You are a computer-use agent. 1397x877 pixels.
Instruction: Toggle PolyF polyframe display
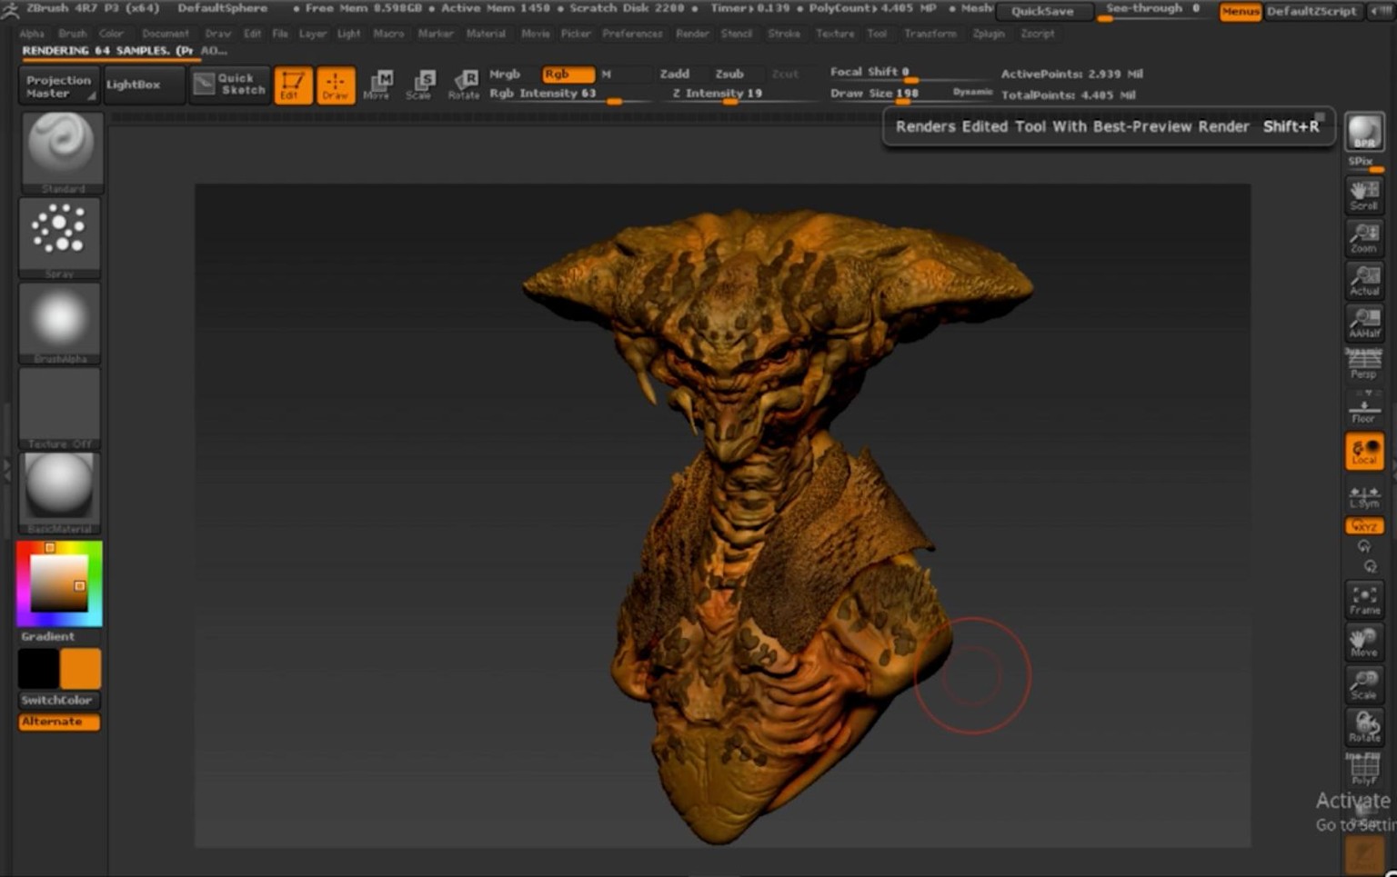[1364, 769]
